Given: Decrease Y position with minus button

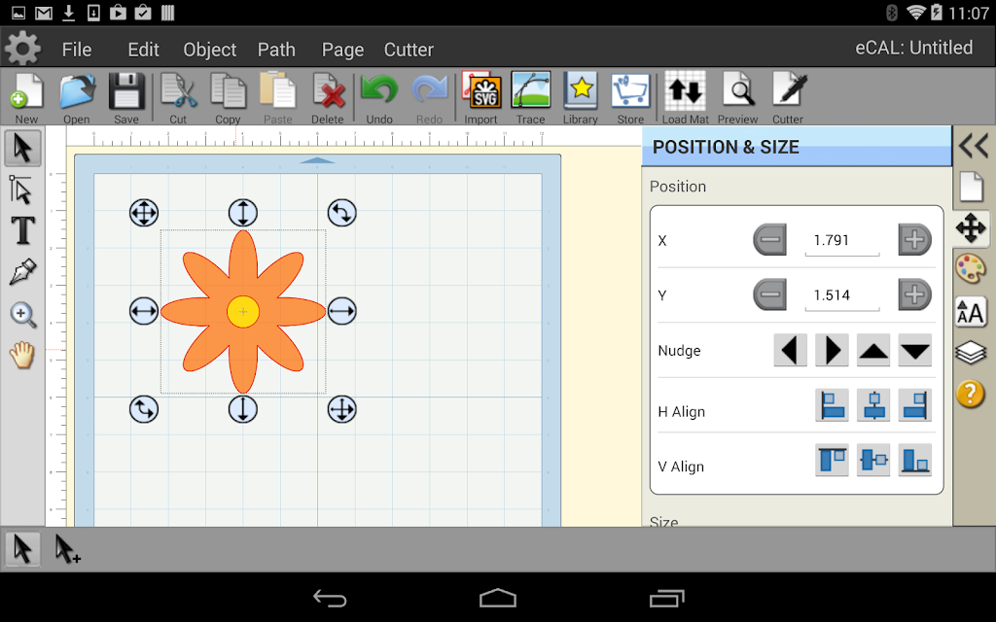Looking at the screenshot, I should (x=770, y=295).
